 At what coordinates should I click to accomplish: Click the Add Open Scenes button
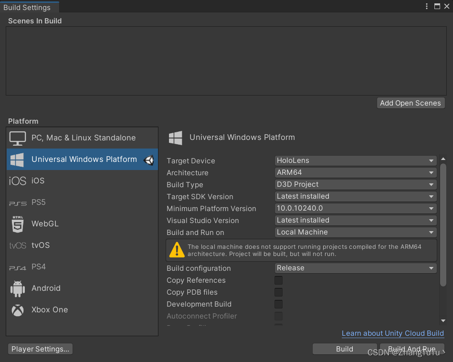411,103
